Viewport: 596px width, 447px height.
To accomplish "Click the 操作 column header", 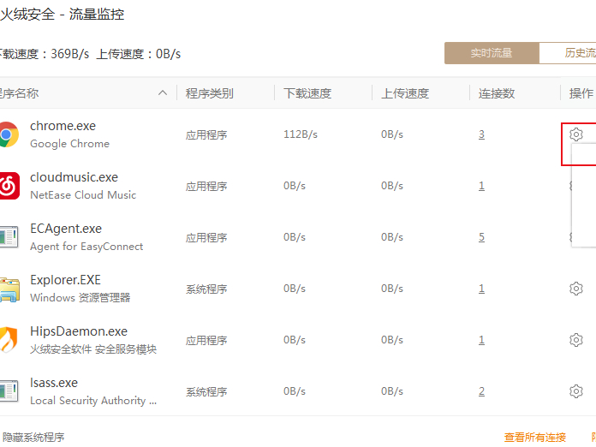I will click(x=581, y=93).
